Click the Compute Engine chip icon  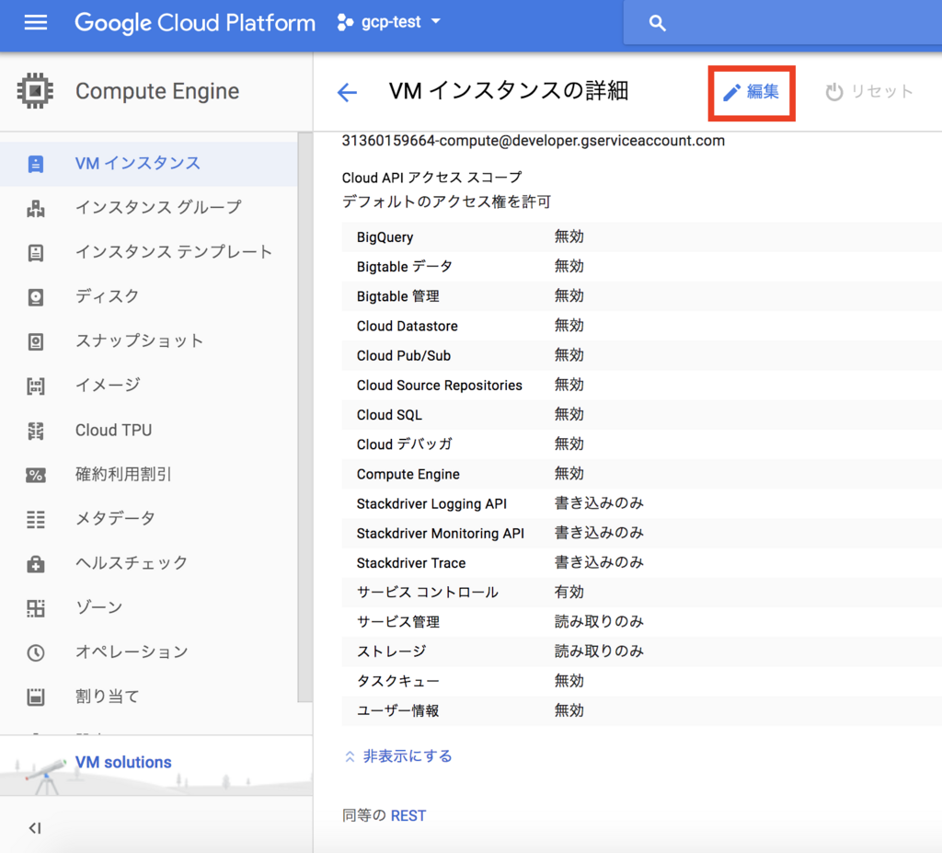[36, 91]
